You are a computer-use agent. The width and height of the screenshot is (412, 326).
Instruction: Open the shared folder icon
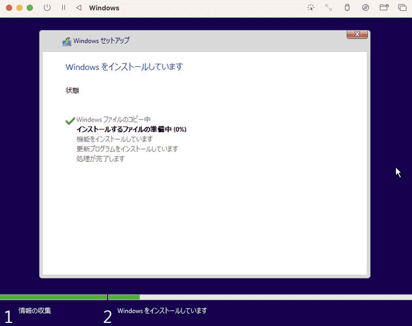tap(384, 8)
